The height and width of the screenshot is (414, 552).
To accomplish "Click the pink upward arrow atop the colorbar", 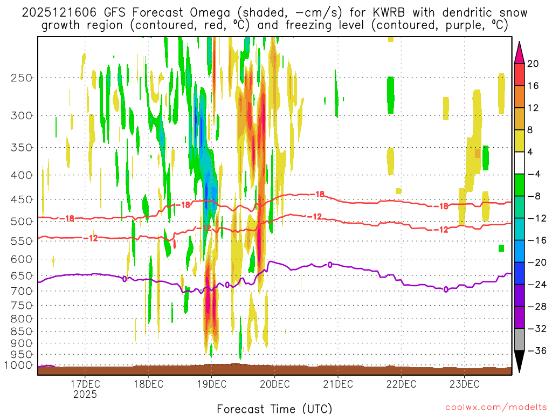I will [x=519, y=53].
